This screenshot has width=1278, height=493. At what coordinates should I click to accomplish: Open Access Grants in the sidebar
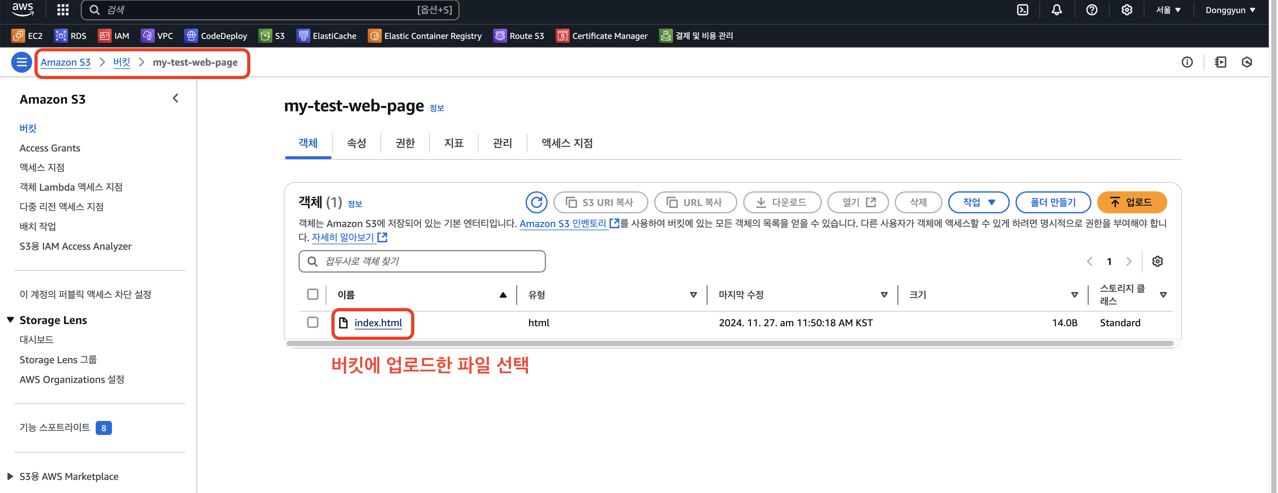tap(50, 148)
